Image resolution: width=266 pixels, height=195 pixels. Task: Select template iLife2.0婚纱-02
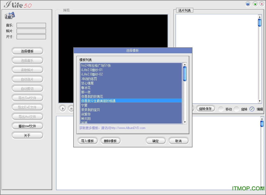[131, 74]
